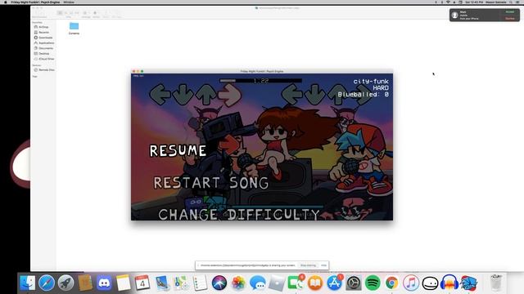Open Discord from the dock
Image resolution: width=524 pixels, height=294 pixels.
[104, 283]
